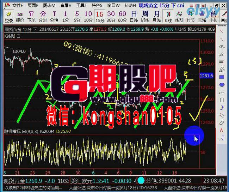Click the application logo icon in menu bar

tap(7, 6)
